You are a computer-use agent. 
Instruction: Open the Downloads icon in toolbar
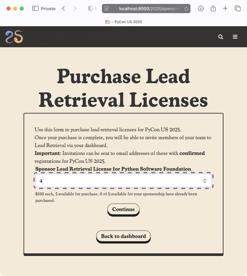(201, 8)
